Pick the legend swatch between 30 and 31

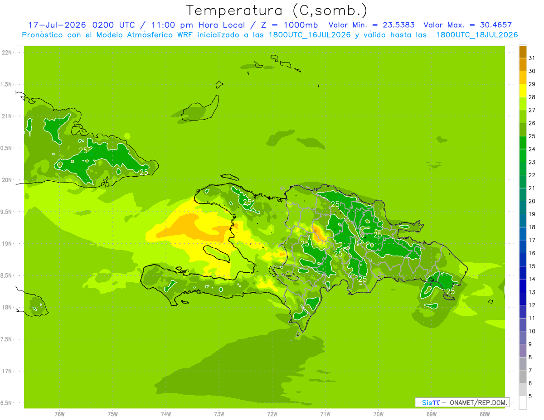coord(523,64)
